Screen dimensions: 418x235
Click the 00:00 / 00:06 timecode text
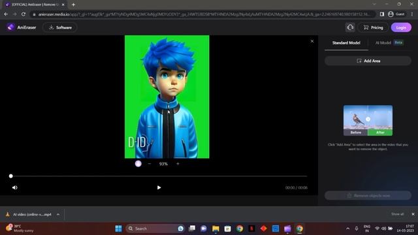click(296, 187)
